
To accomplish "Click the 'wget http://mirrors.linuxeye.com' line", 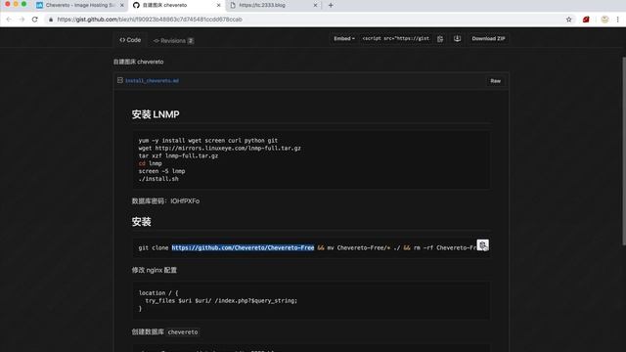I will (219, 148).
